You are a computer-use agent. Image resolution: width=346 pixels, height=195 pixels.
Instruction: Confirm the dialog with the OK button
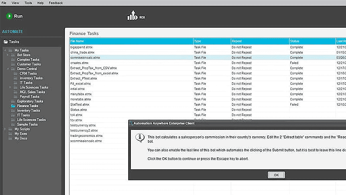276,175
